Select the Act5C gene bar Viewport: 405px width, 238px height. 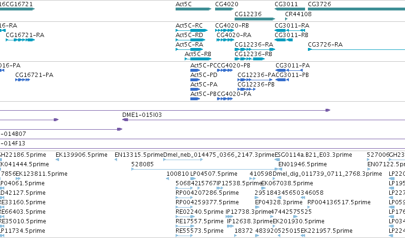pos(193,9)
